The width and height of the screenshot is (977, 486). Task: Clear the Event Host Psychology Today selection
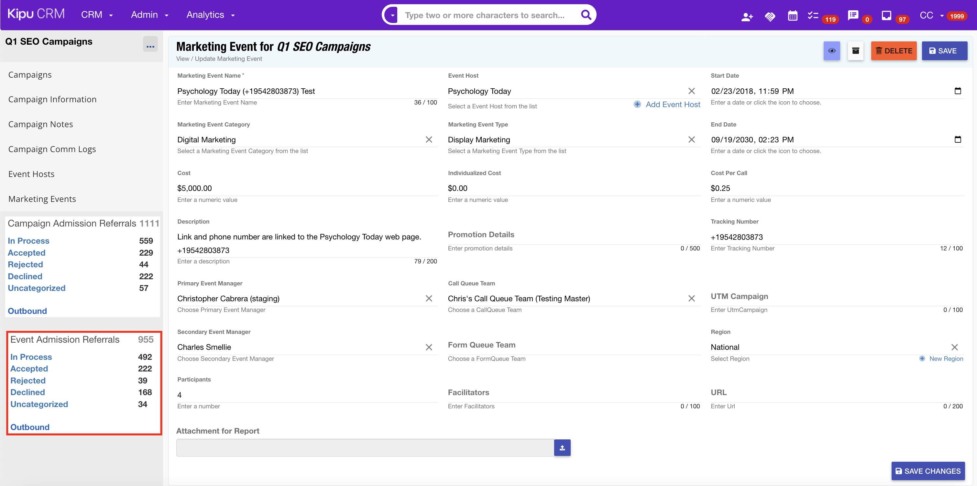tap(691, 91)
